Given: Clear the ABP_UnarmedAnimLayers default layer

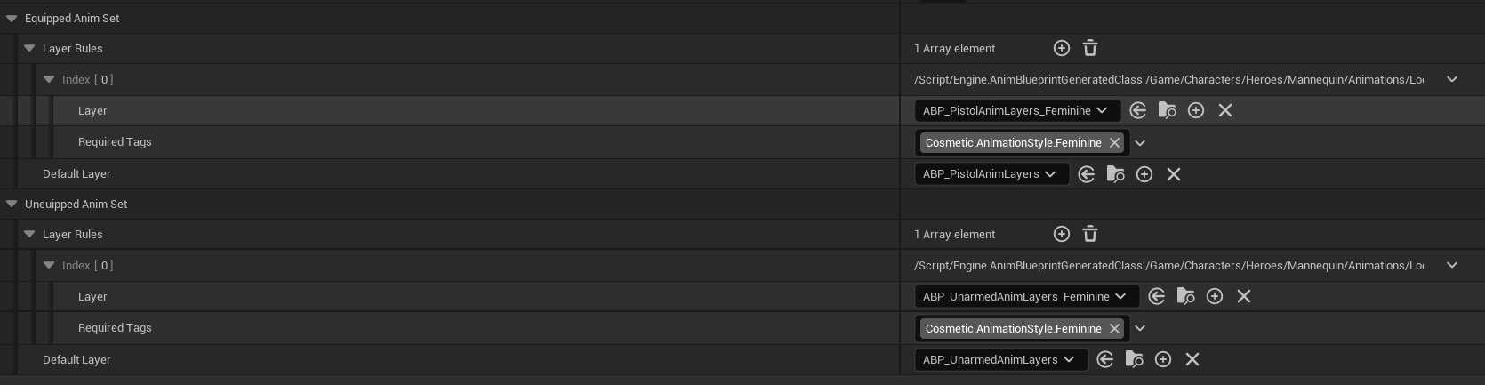Looking at the screenshot, I should [1192, 359].
